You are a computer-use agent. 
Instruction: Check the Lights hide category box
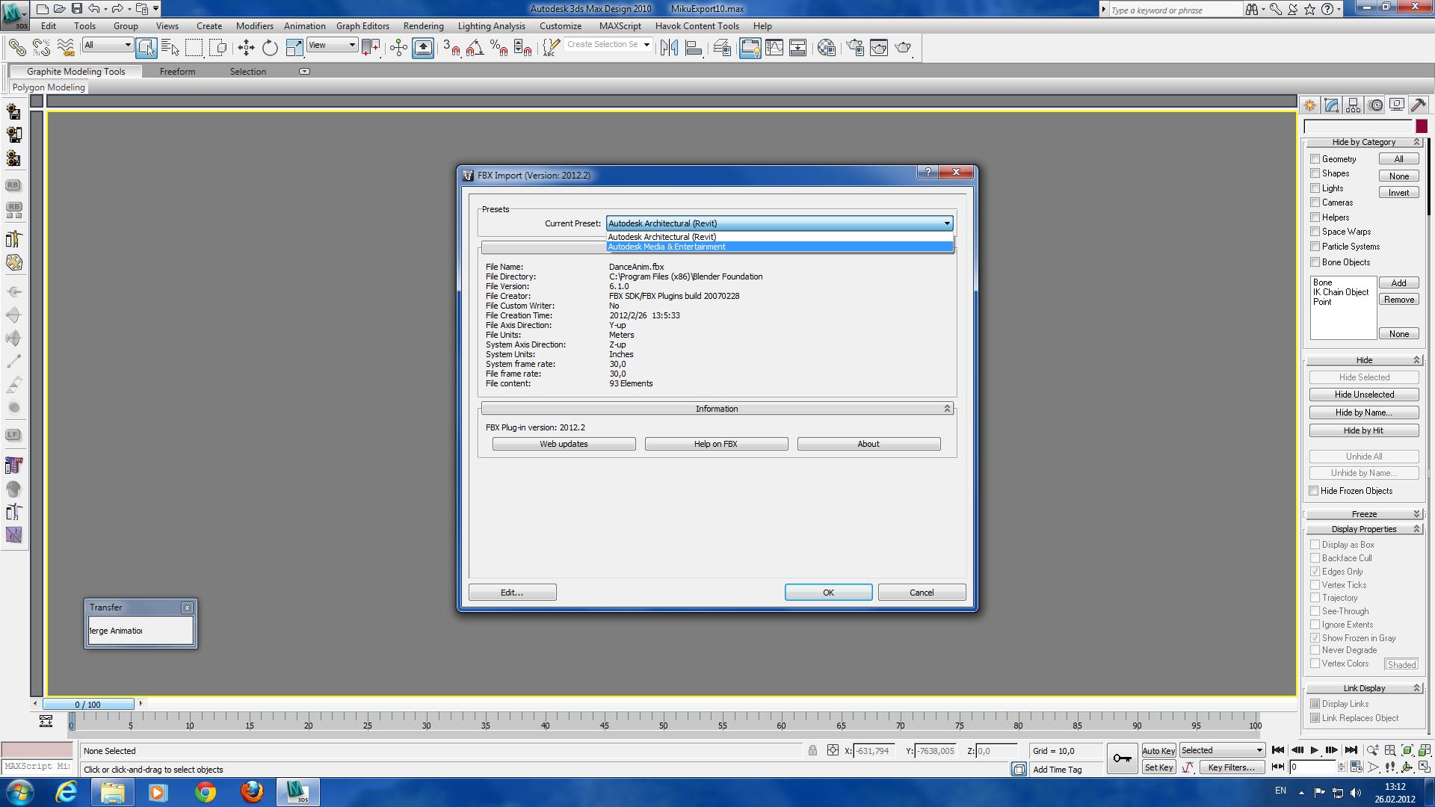1315,188
